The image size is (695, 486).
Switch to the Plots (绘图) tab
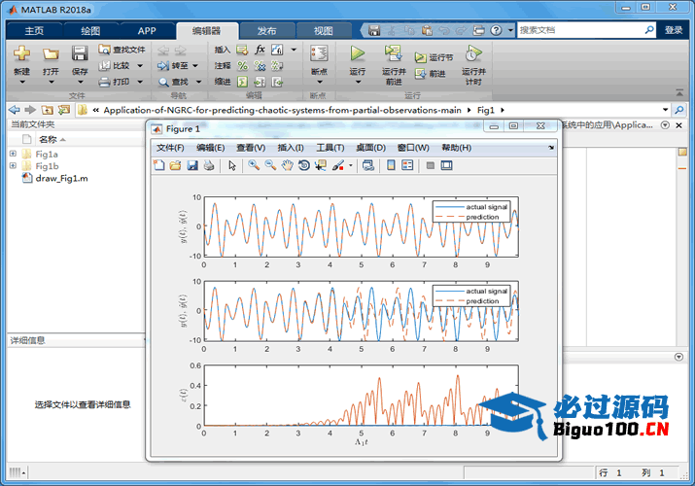click(90, 30)
